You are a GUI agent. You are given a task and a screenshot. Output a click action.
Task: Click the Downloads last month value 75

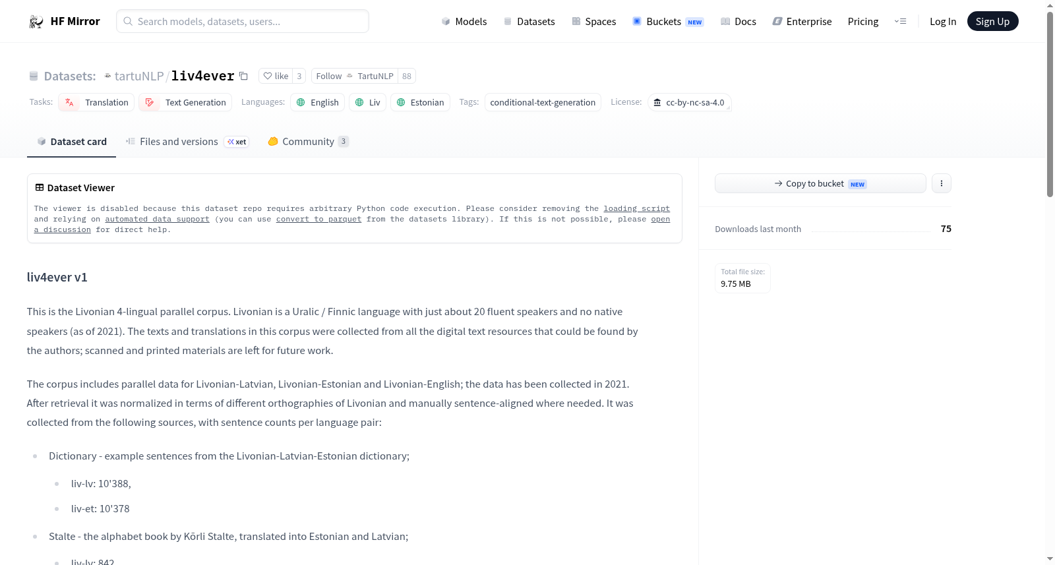pyautogui.click(x=946, y=229)
